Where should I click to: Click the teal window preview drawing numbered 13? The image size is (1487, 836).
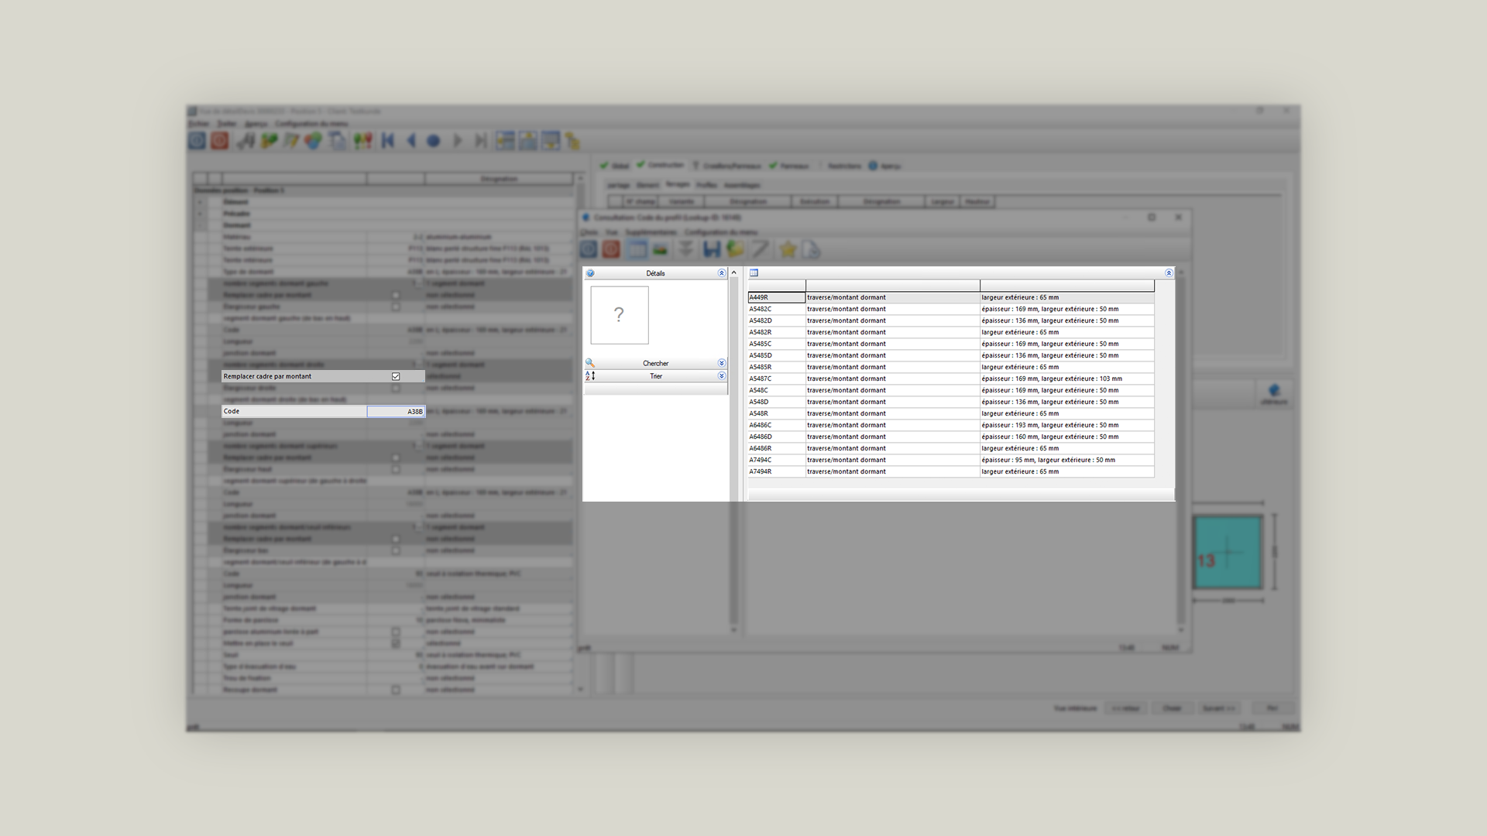(1228, 553)
